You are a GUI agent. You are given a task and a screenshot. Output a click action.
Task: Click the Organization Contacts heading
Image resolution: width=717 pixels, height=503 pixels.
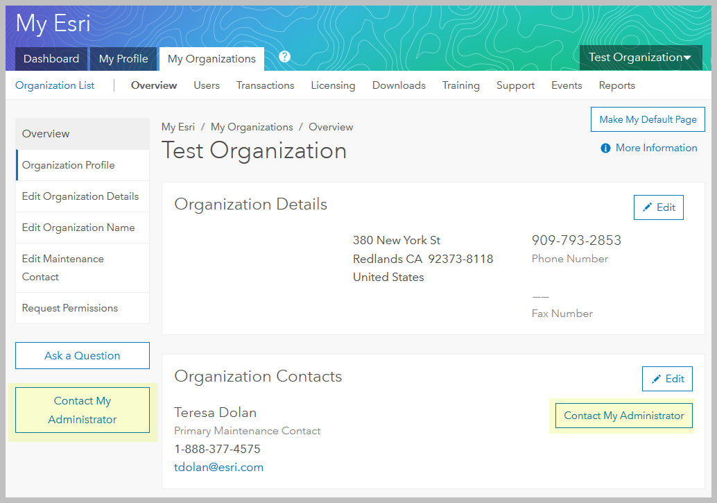click(x=258, y=376)
